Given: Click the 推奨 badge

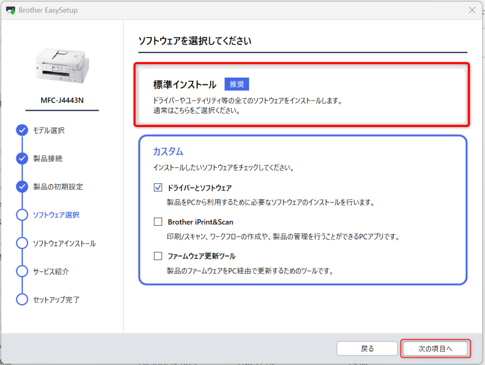Looking at the screenshot, I should [237, 84].
